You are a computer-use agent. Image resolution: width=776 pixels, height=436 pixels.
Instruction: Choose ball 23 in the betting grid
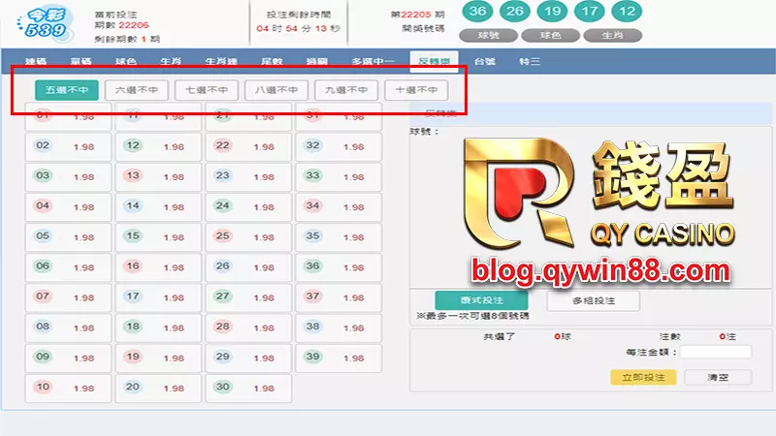pos(223,175)
